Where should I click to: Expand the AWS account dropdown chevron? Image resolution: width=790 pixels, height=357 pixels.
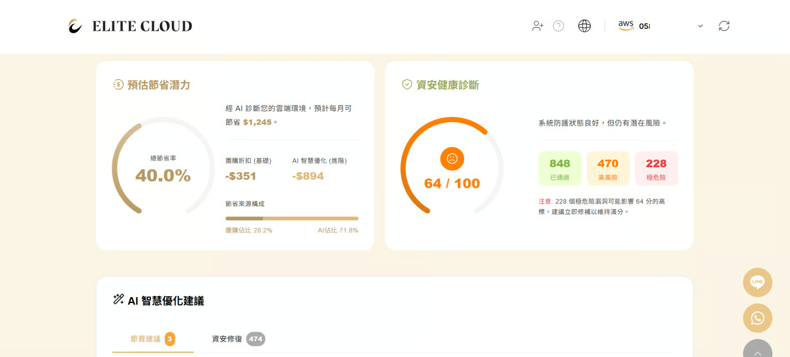[700, 26]
